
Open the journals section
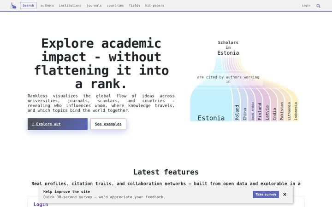pyautogui.click(x=94, y=6)
